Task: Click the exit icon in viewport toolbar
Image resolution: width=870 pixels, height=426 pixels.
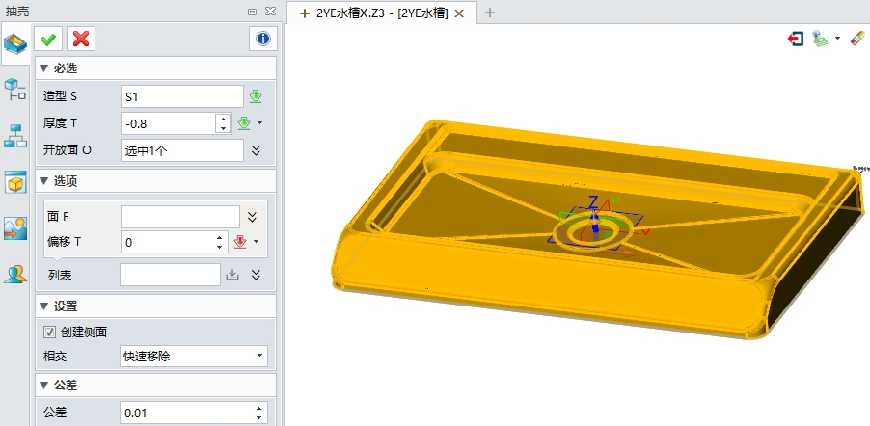Action: pos(796,40)
